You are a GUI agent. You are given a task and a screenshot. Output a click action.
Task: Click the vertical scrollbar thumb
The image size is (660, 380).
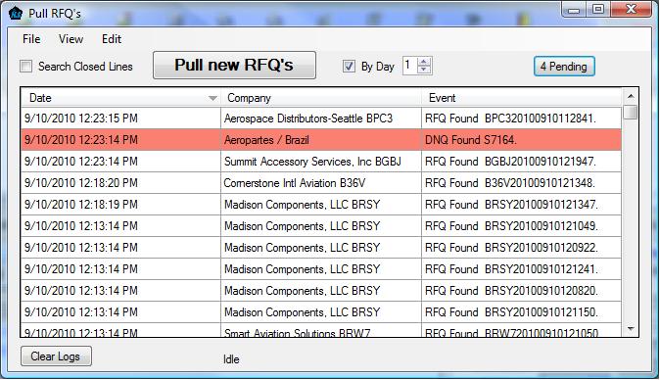click(x=631, y=113)
